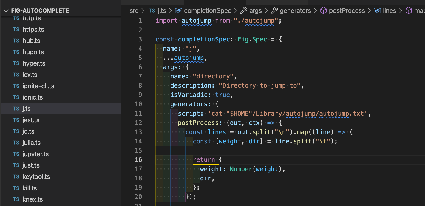
Task: Open completionSpec breadcrumb
Action: click(x=208, y=11)
